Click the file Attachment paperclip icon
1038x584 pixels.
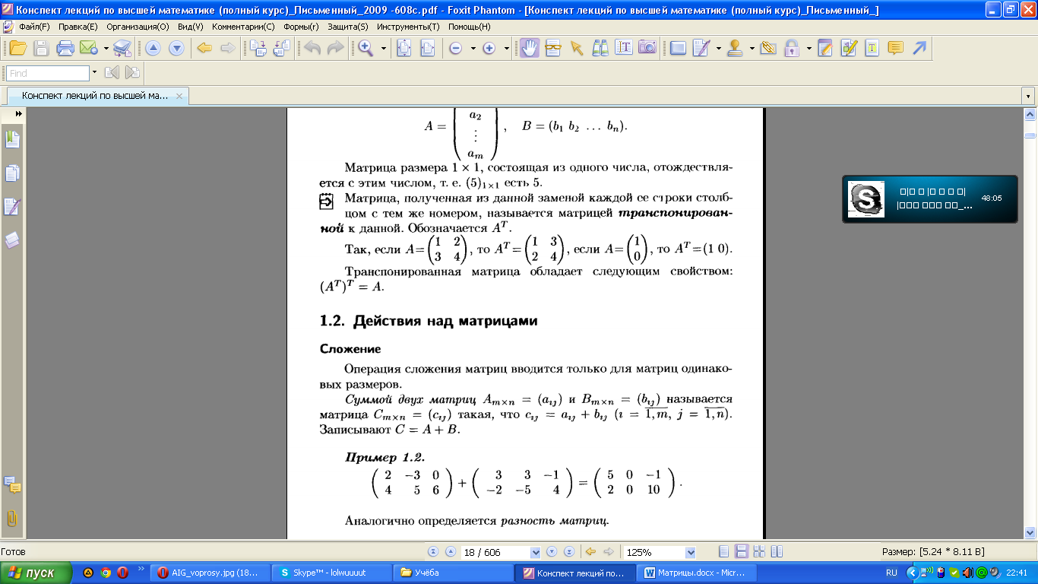tap(767, 48)
